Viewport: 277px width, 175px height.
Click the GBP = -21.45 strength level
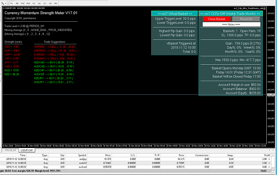[12, 54]
